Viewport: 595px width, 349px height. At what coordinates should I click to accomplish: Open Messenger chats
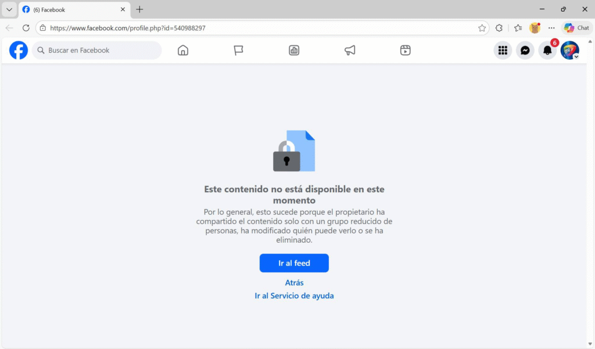(x=525, y=50)
